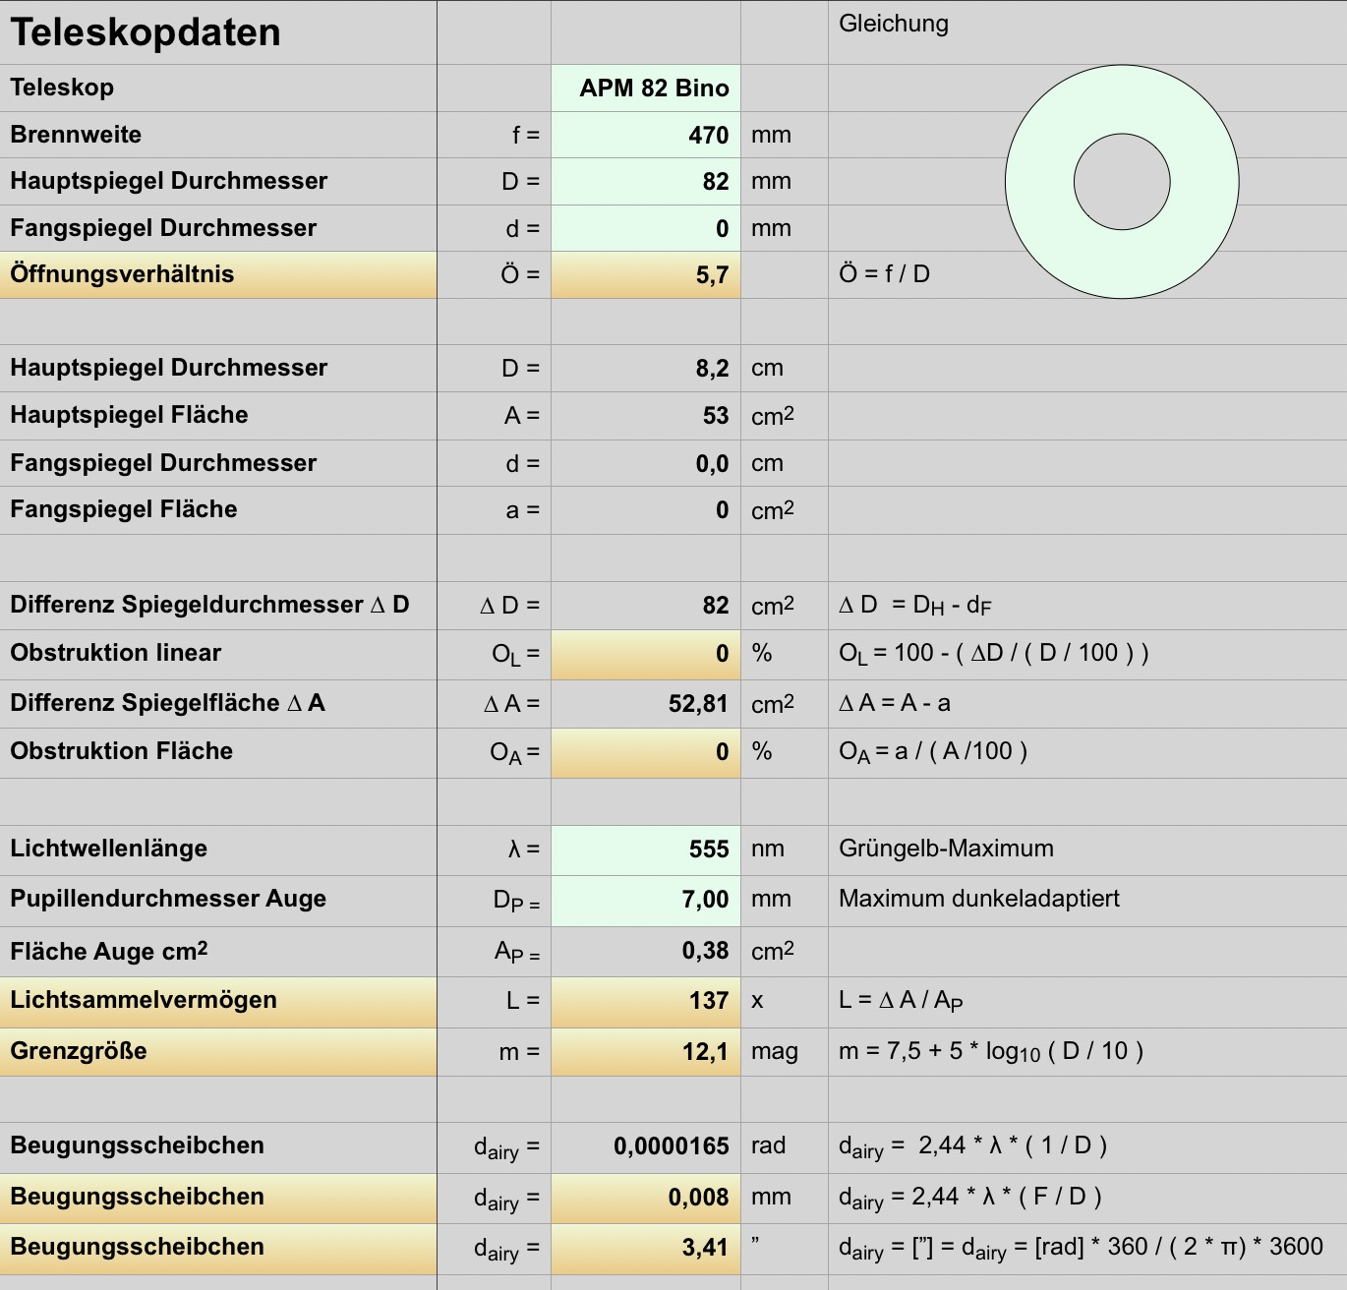This screenshot has width=1347, height=1290.
Task: Click the Lichtsammelvermögen value 137 cell
Action: coord(646,1001)
